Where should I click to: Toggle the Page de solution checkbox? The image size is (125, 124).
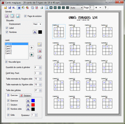25,16
